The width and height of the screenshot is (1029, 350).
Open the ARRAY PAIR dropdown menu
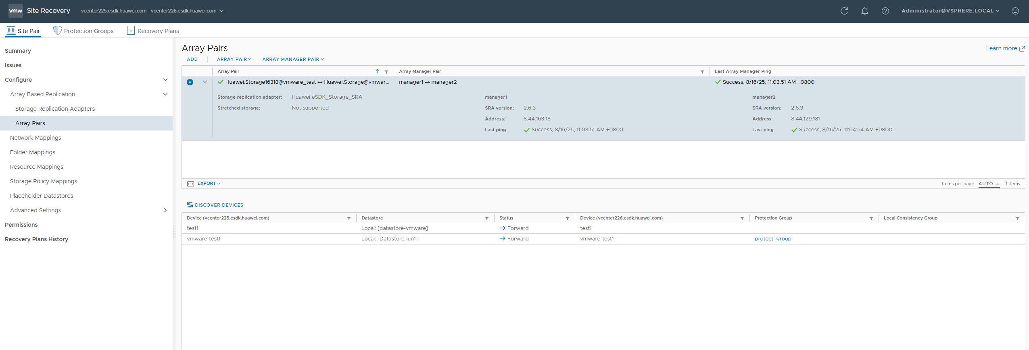[x=234, y=59]
